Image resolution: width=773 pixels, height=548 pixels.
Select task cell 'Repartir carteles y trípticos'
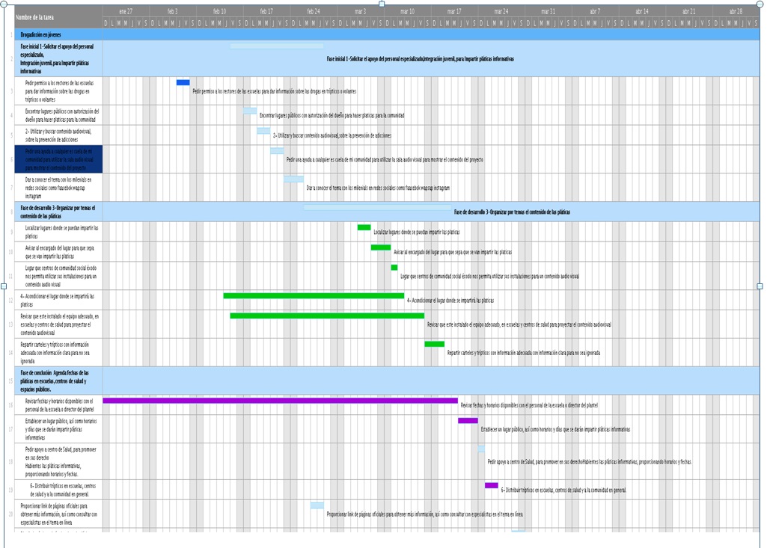pyautogui.click(x=58, y=353)
